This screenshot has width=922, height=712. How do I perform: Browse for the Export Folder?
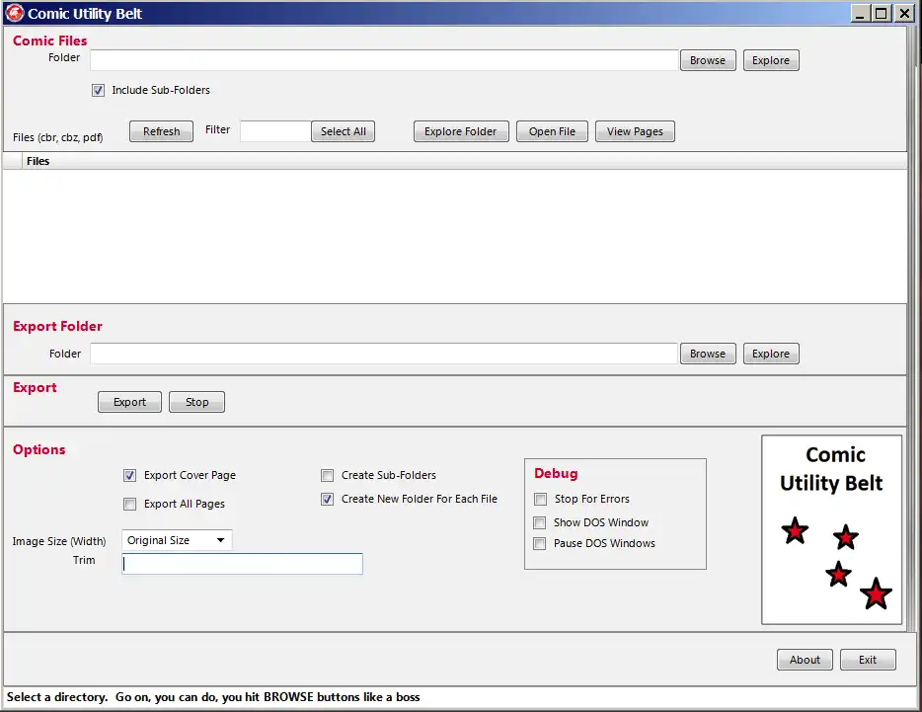[708, 354]
